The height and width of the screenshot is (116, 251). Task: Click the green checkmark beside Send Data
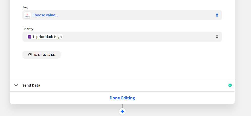pyautogui.click(x=230, y=85)
